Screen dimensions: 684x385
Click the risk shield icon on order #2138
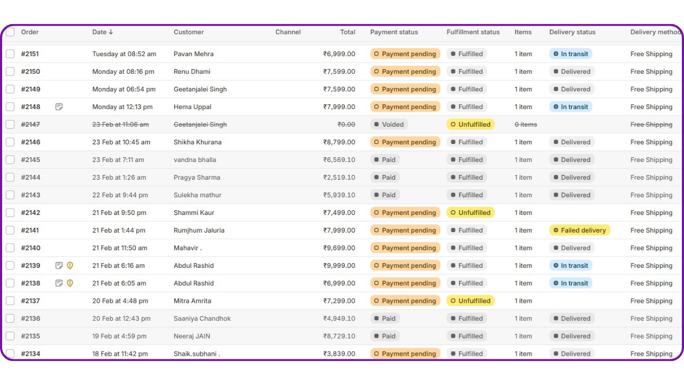tap(70, 283)
